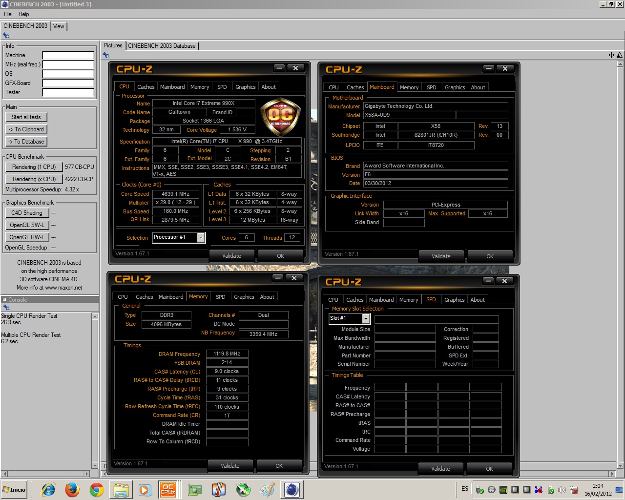Click the 1119.8 MHz DRAM Frequency value
This screenshot has width=625, height=500.
coord(227,354)
